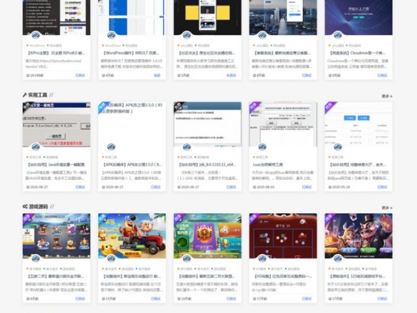The image size is (417, 313).
Task: Click author avatar on Luac加密解密工具 card
Action: click(x=262, y=147)
